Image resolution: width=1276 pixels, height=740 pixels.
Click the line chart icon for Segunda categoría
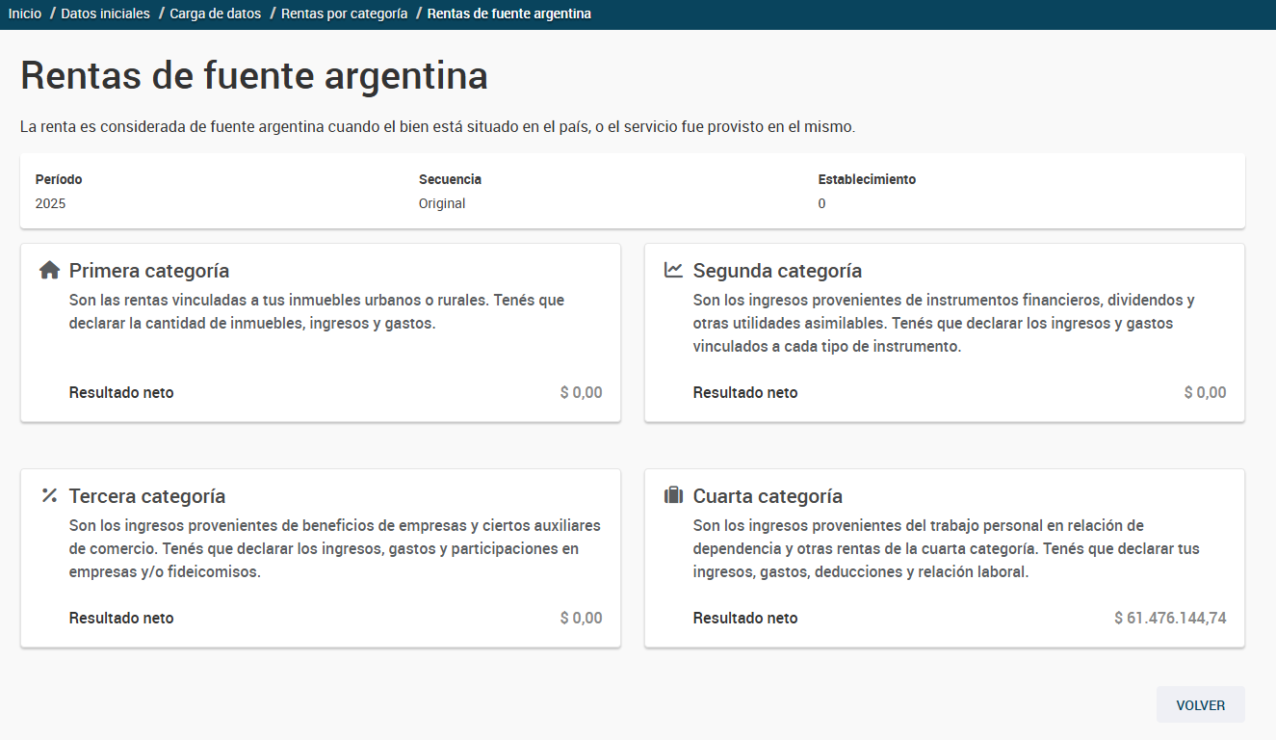[x=673, y=271]
